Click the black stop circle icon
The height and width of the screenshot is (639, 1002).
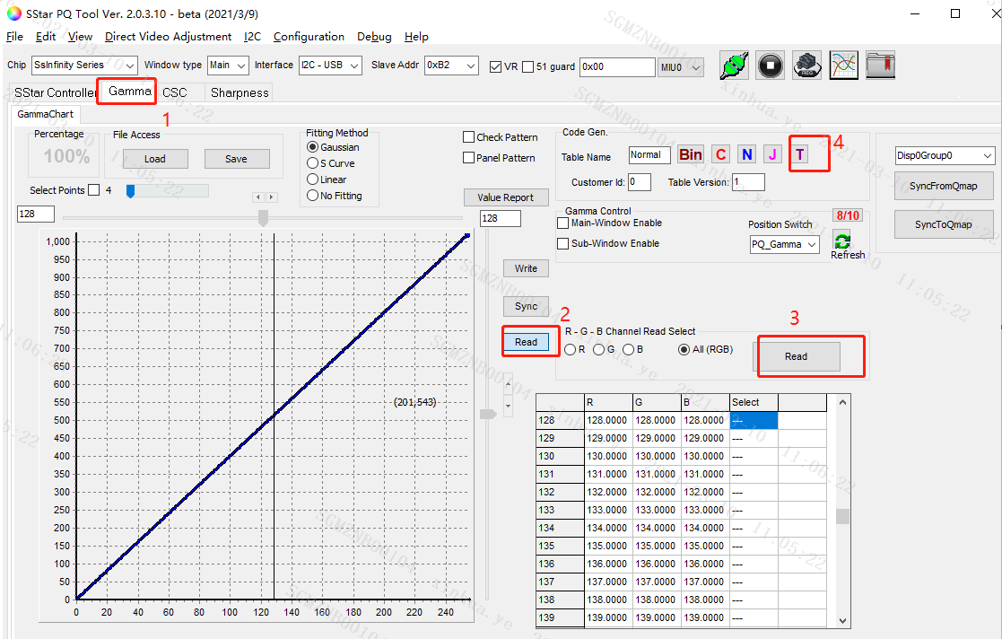771,66
